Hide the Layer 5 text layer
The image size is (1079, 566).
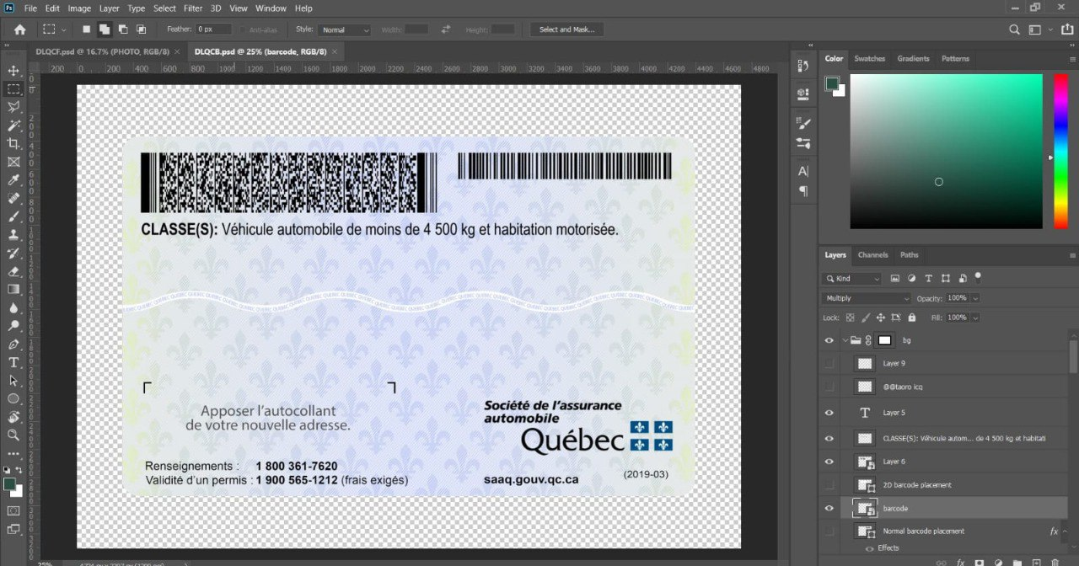click(x=829, y=413)
